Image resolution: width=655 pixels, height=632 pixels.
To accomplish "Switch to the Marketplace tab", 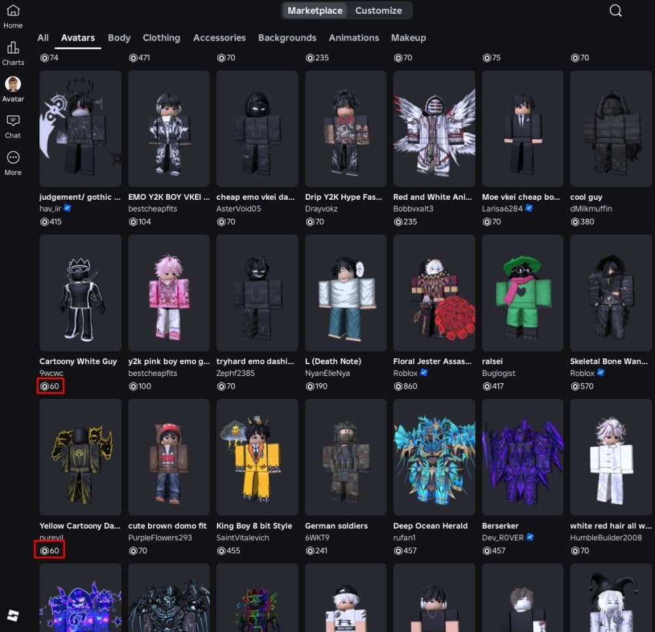I will click(315, 10).
